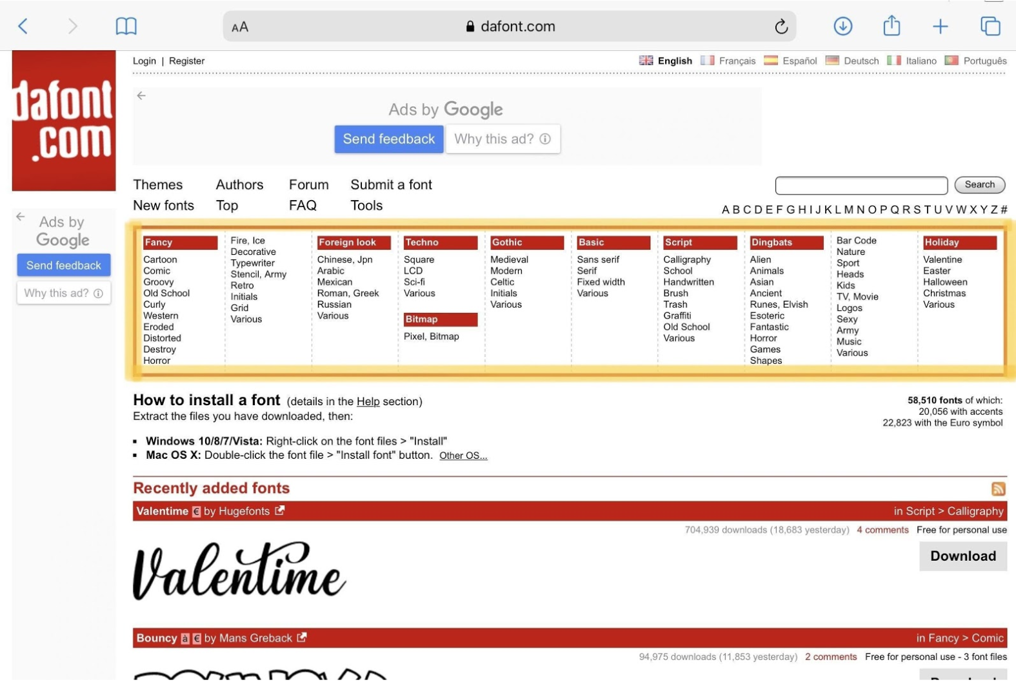Open the Dingbats category header
This screenshot has width=1016, height=682.
pyautogui.click(x=786, y=243)
